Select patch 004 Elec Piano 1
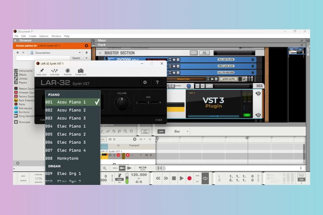323x215 pixels. point(73,126)
